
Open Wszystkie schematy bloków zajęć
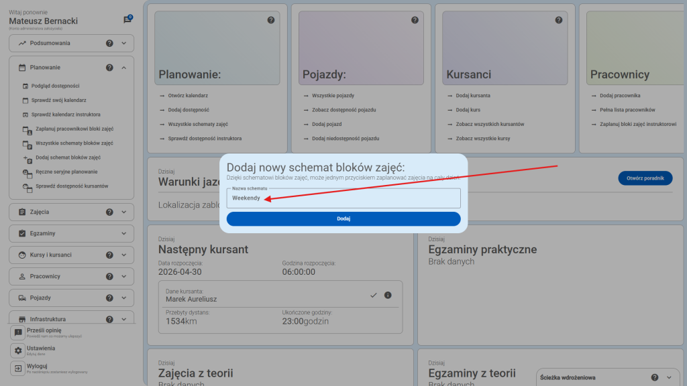pyautogui.click(x=74, y=143)
